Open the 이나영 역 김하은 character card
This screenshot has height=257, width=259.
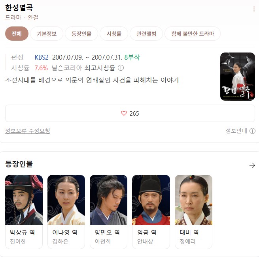tap(66, 212)
